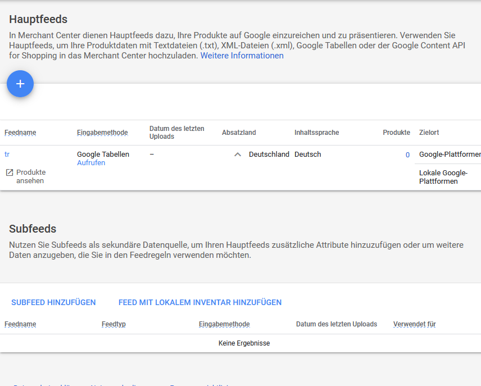
Task: Click Aufrufen under Google Tabellen
Action: click(91, 163)
